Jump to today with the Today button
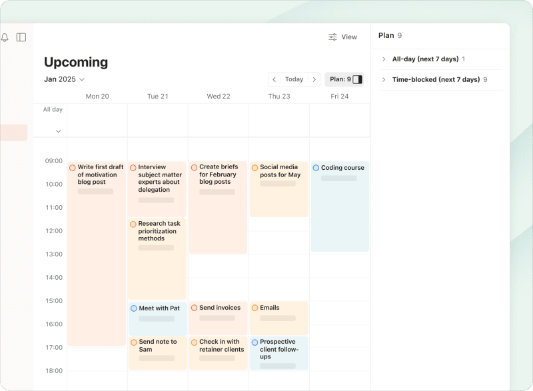This screenshot has height=391, width=533. [293, 79]
